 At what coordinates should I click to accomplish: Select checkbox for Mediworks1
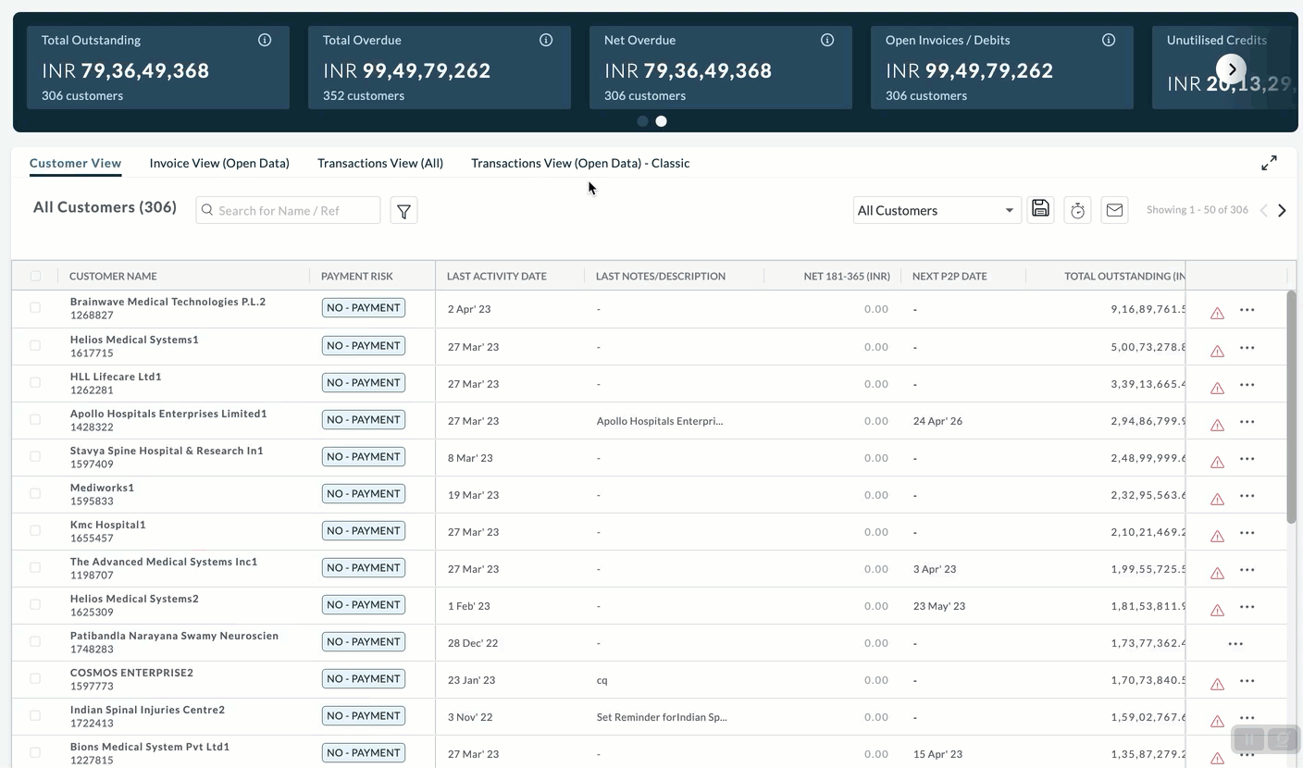pos(35,493)
